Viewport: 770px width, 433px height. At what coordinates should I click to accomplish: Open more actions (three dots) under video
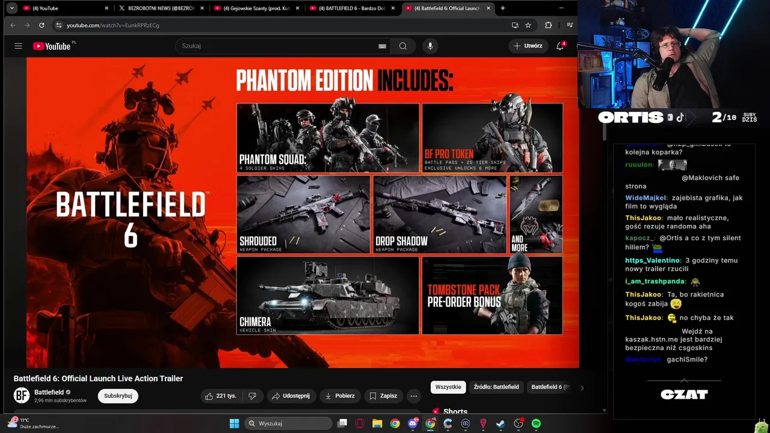click(x=413, y=396)
